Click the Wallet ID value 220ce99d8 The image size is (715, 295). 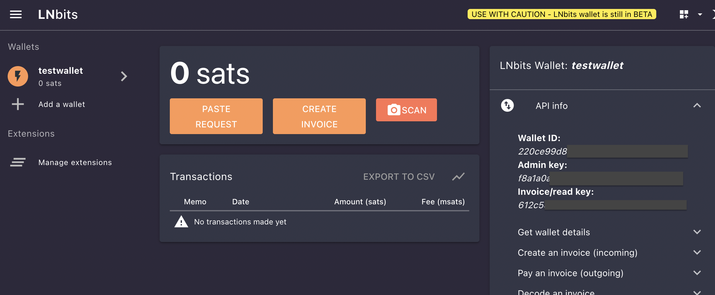pos(542,151)
